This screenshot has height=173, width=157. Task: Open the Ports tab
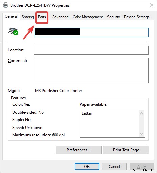tap(42, 17)
